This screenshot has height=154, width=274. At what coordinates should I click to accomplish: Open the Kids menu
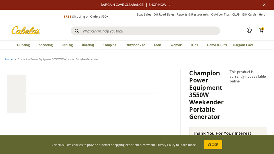coord(195,45)
